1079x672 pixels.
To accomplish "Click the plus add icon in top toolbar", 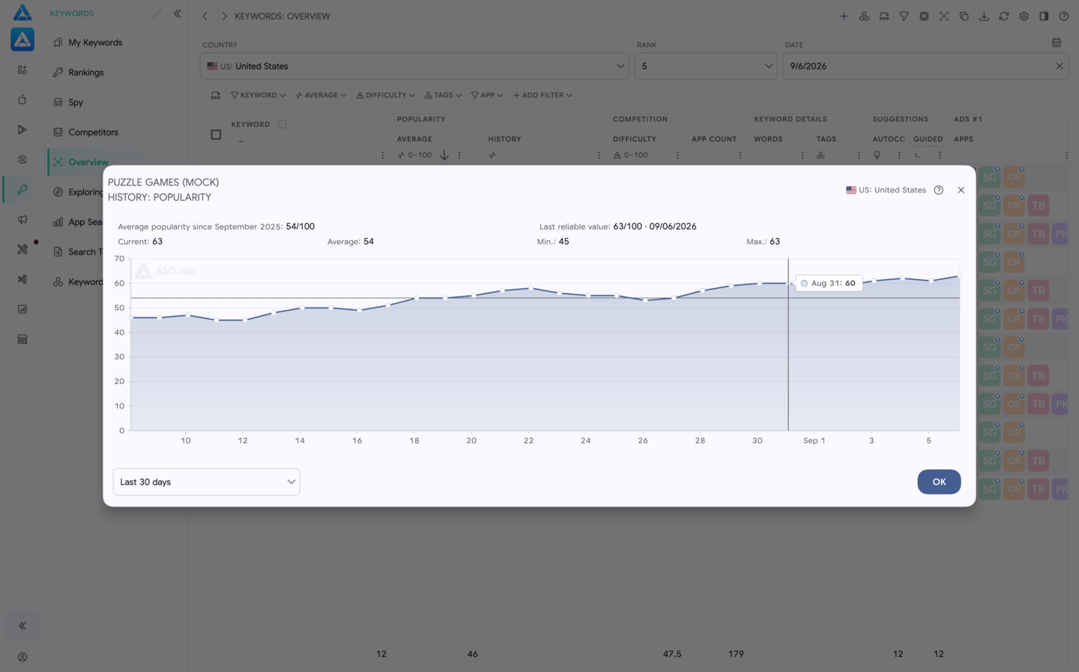I will pos(844,16).
